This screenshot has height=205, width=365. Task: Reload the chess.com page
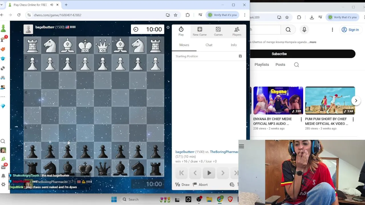(19, 15)
